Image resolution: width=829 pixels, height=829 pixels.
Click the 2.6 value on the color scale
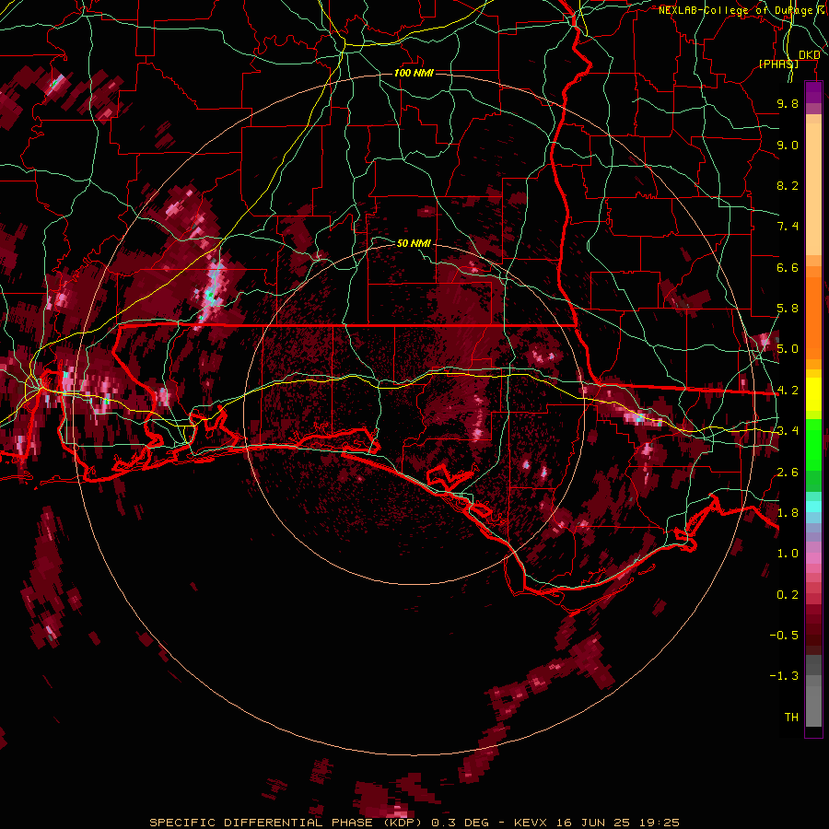[x=788, y=473]
